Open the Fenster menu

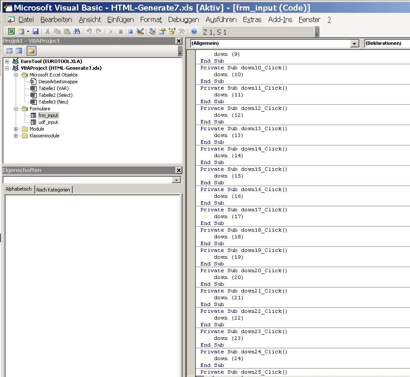309,19
